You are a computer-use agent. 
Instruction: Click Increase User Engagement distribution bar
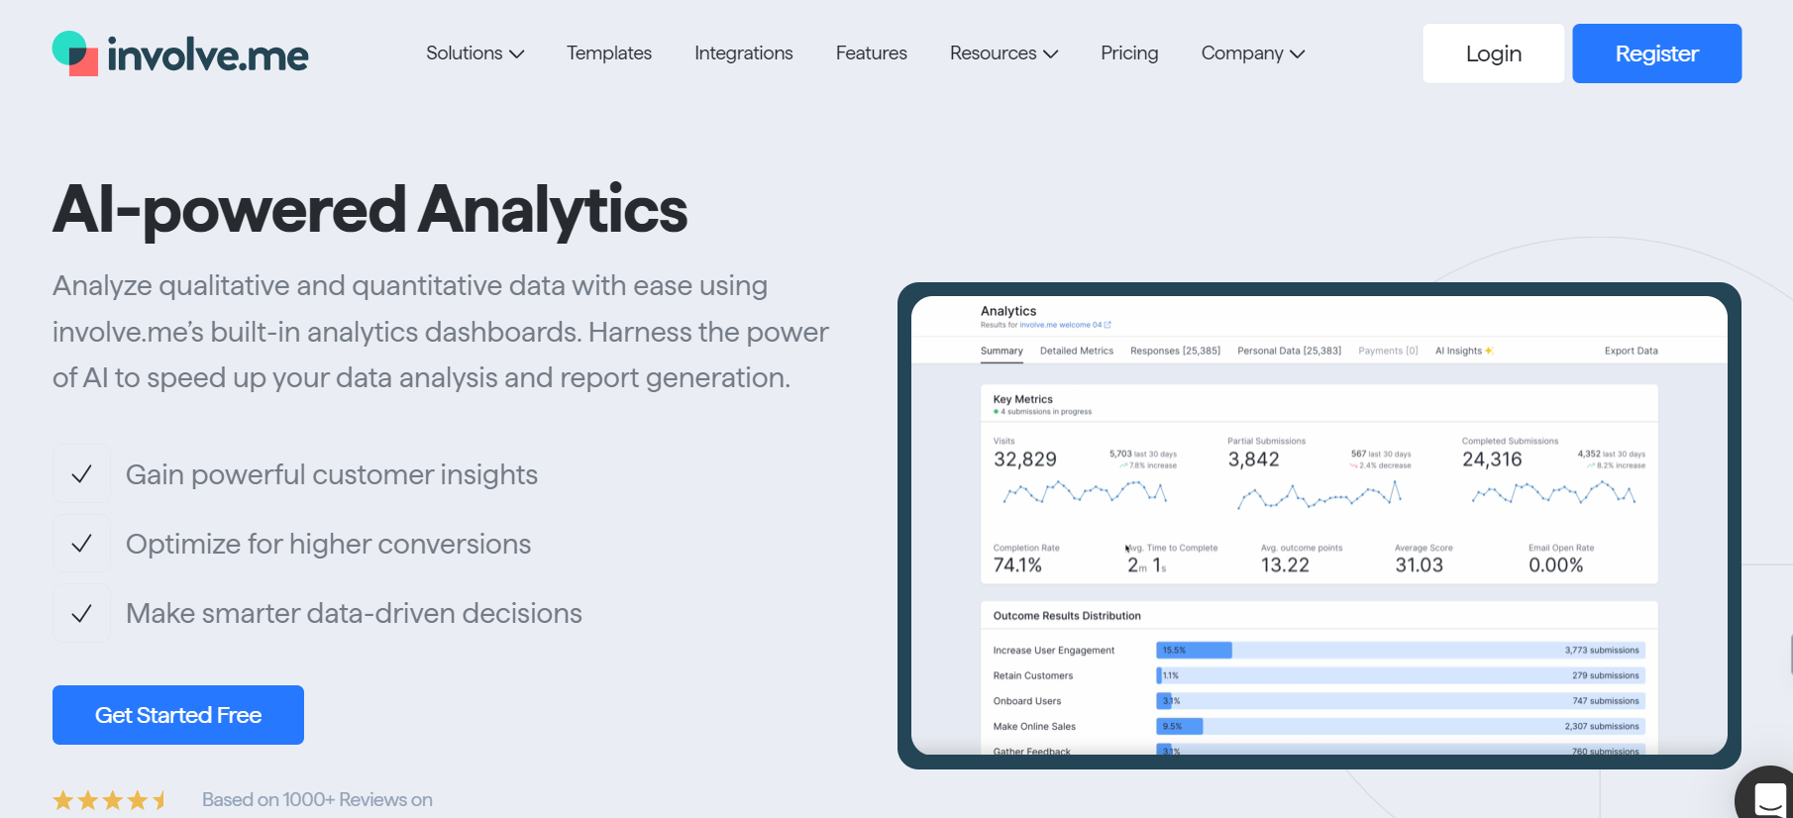coord(1401,651)
